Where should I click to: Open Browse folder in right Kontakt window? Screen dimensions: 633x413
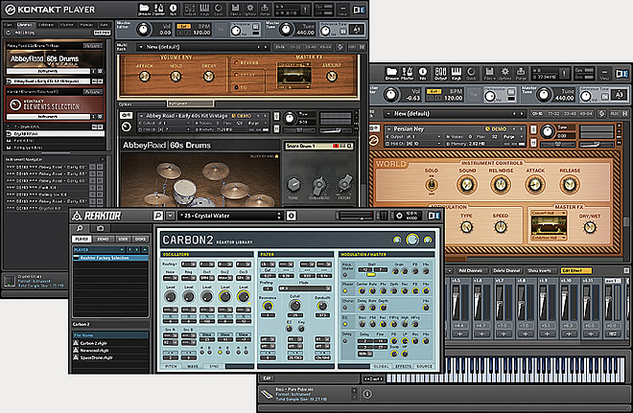point(392,74)
